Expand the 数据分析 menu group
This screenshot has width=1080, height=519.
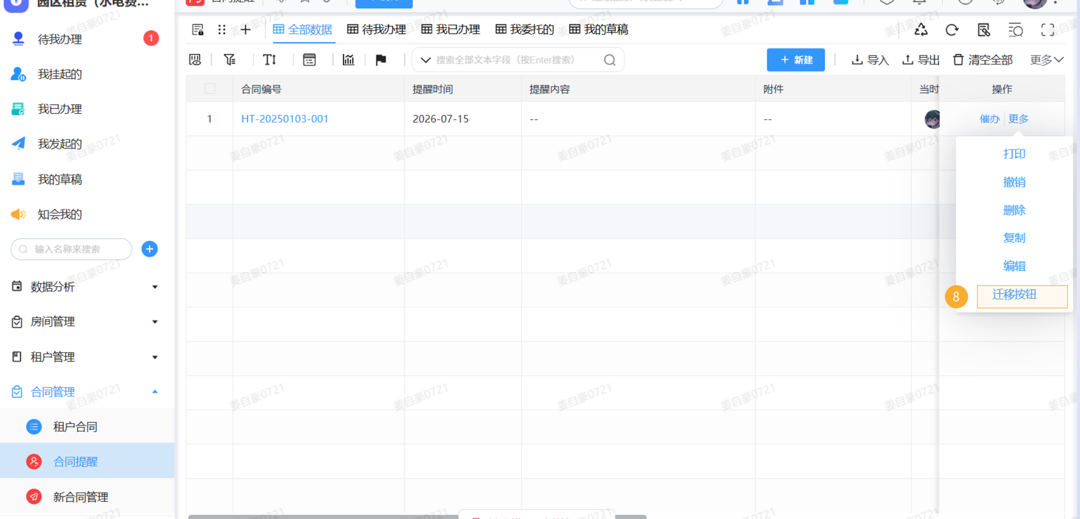click(87, 286)
